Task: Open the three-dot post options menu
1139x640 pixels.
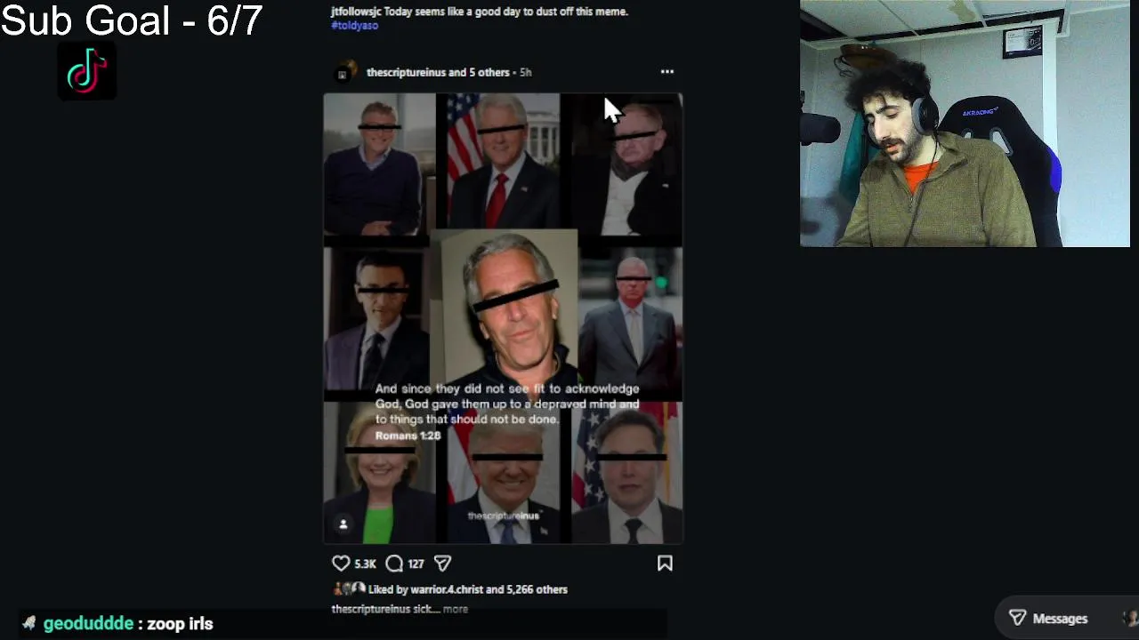Action: tap(667, 72)
